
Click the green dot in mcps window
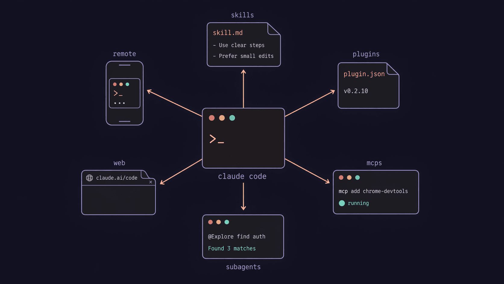[358, 177]
